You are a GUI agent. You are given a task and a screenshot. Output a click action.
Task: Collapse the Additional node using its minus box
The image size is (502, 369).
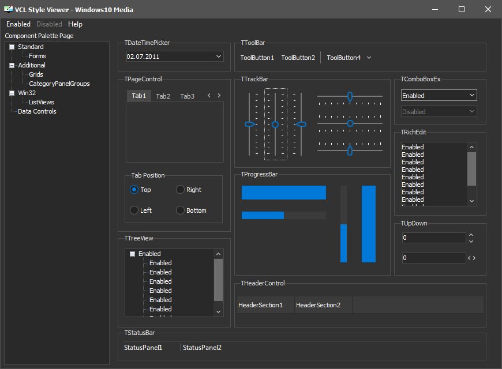12,66
